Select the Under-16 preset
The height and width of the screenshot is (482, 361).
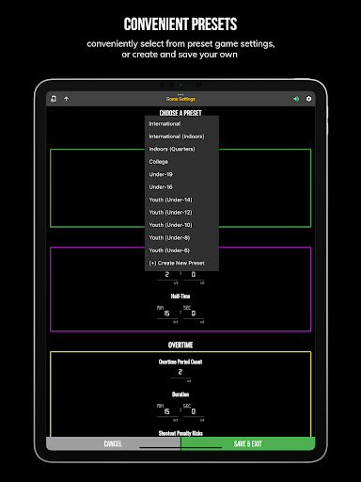point(181,187)
